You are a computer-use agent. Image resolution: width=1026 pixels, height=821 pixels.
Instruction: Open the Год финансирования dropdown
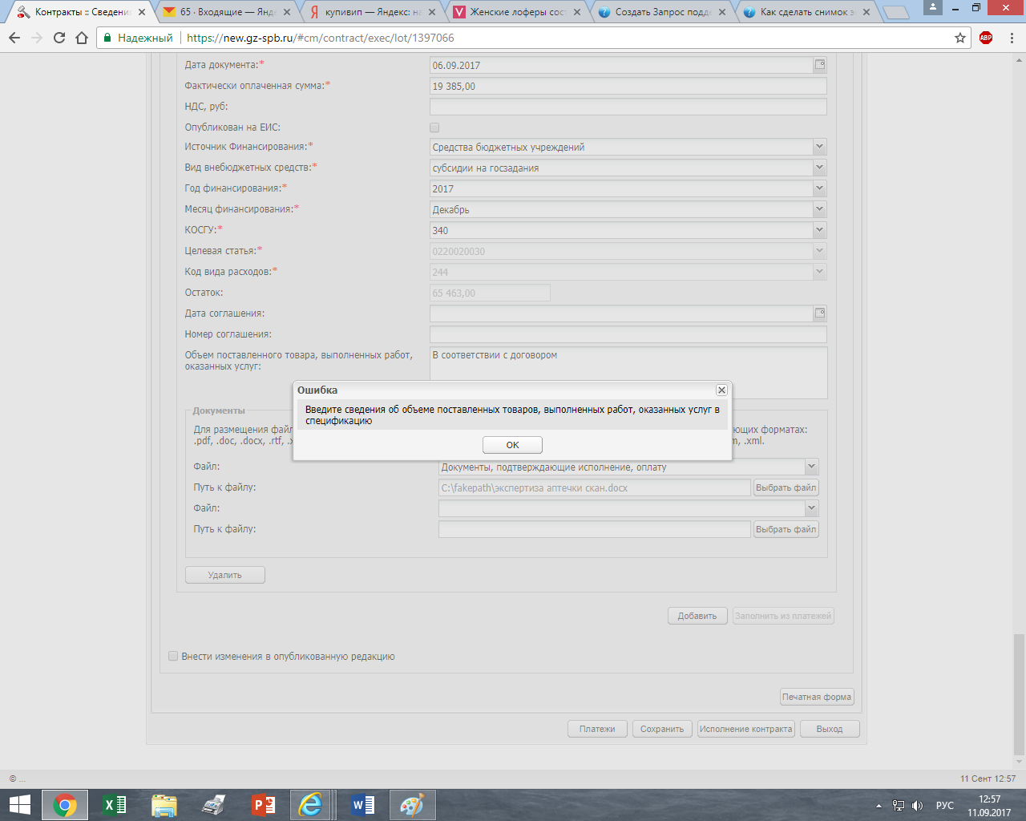click(x=819, y=188)
